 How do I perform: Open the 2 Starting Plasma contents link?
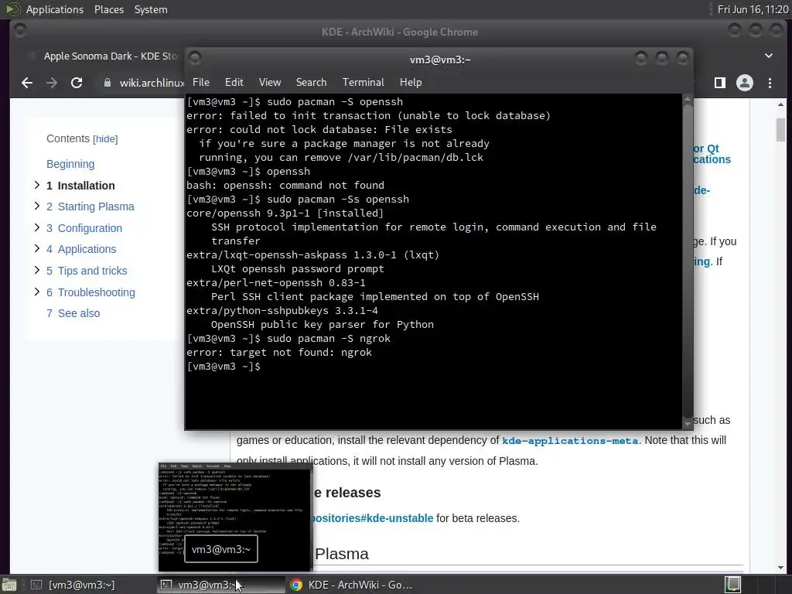[x=90, y=207]
